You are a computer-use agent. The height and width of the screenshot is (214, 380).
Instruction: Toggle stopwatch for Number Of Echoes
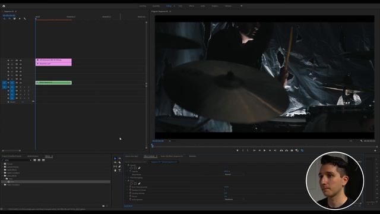[130, 190]
